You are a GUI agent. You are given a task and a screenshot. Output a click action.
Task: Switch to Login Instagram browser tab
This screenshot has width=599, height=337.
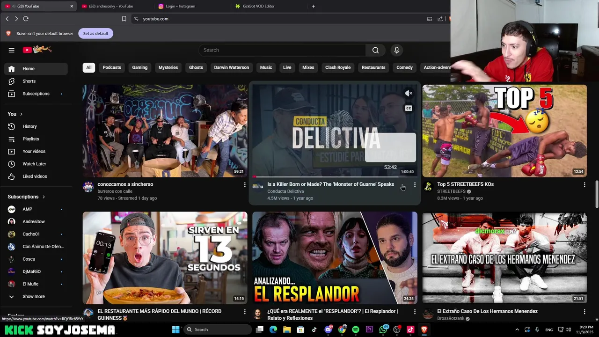point(192,6)
